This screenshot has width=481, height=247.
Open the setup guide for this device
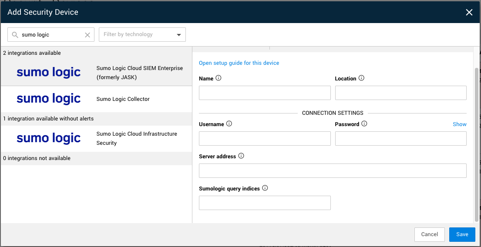point(239,63)
